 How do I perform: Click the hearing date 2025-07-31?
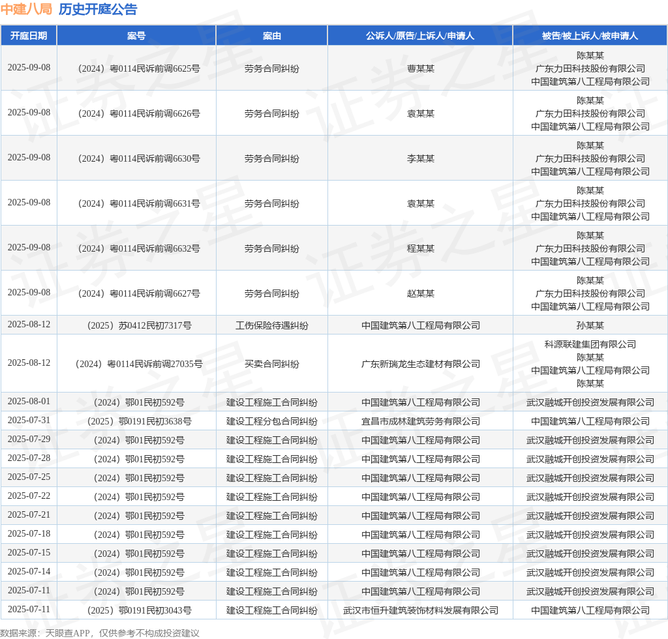(x=29, y=420)
